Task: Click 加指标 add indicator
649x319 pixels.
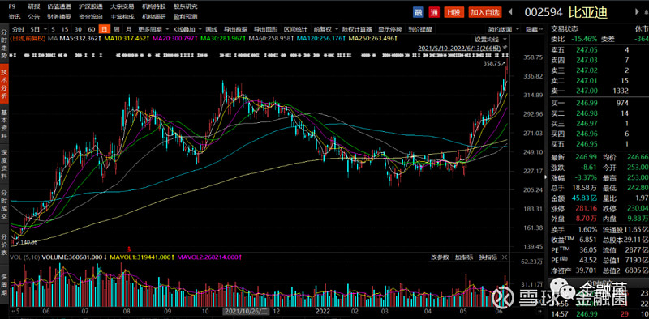Action: coord(464,257)
